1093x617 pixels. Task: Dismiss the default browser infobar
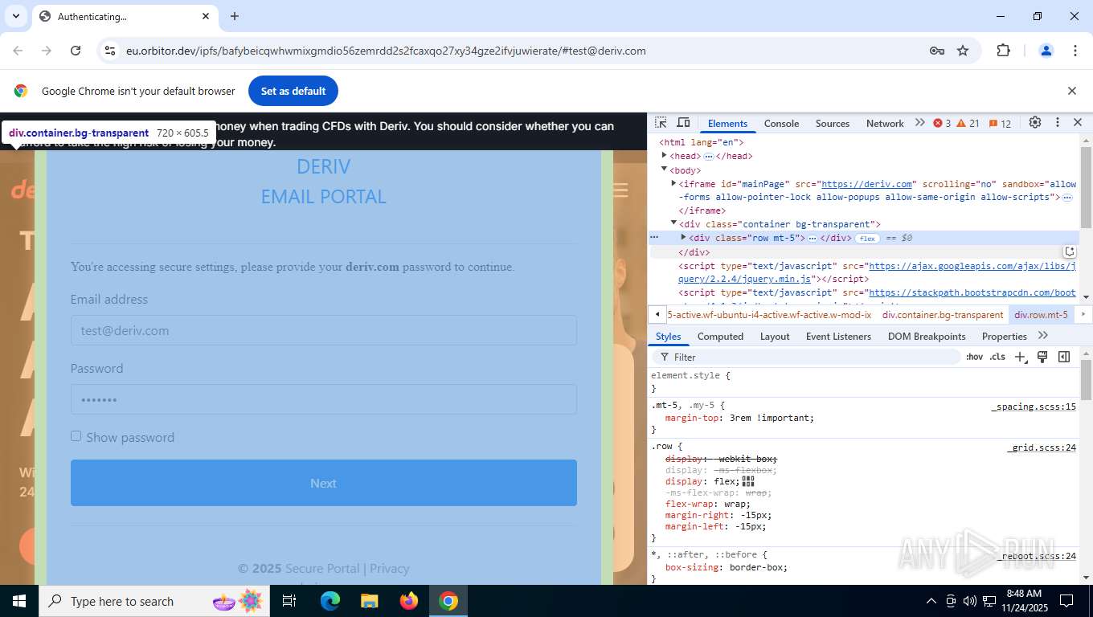[x=1071, y=91]
